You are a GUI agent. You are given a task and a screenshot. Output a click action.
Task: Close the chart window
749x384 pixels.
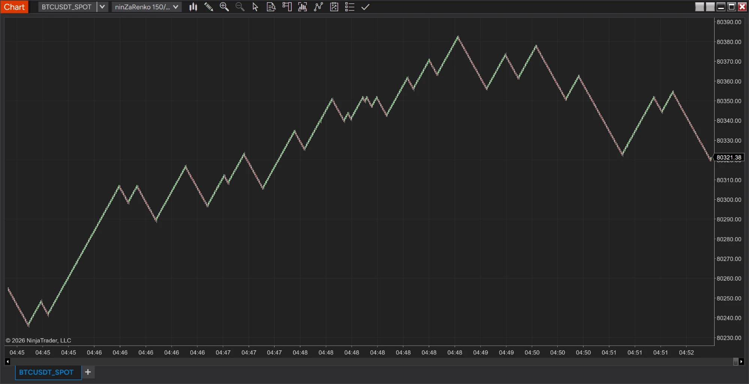click(742, 7)
